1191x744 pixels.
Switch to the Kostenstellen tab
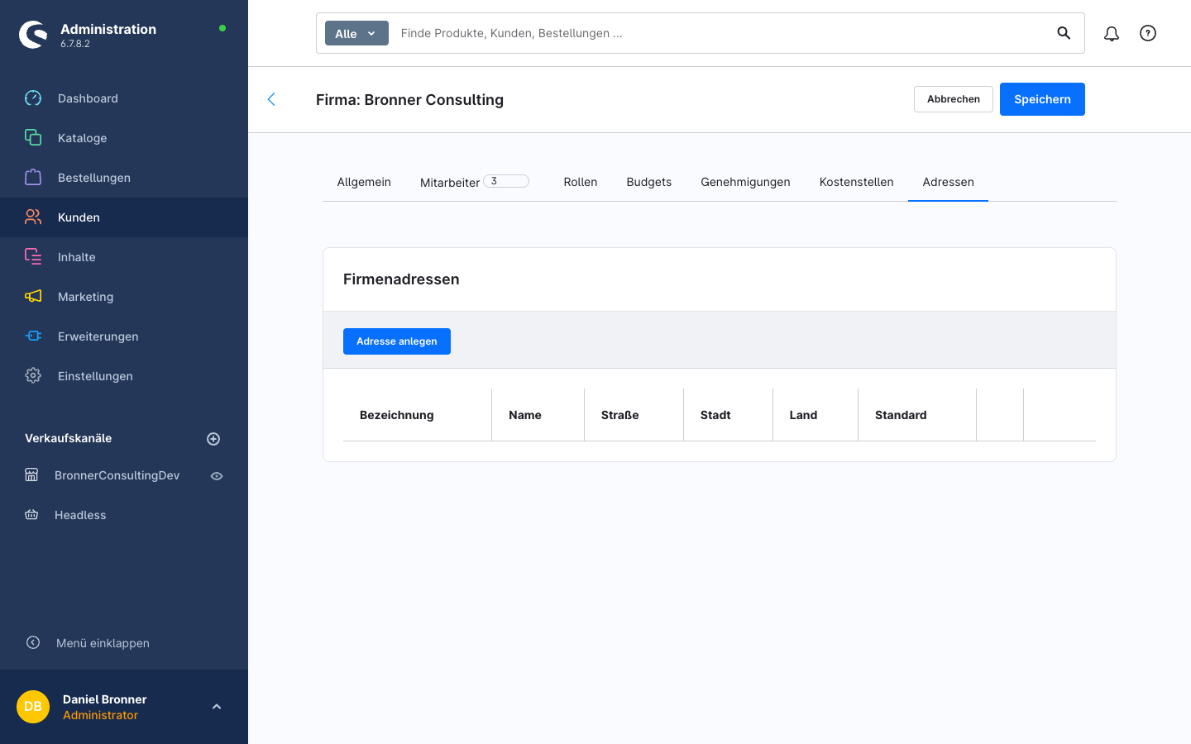[856, 182]
